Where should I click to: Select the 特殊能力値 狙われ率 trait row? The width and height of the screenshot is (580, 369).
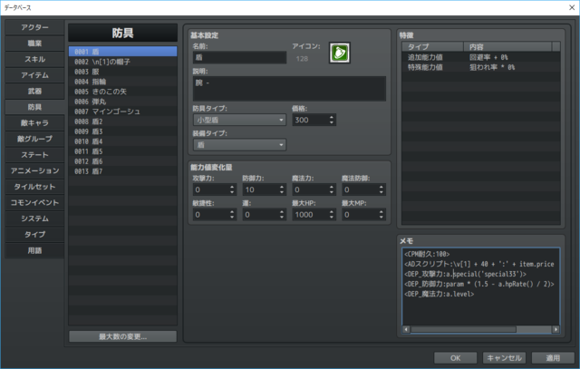click(x=481, y=67)
